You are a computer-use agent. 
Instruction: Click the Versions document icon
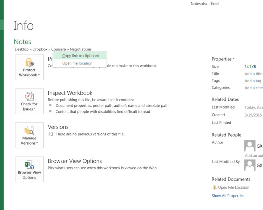(50, 134)
